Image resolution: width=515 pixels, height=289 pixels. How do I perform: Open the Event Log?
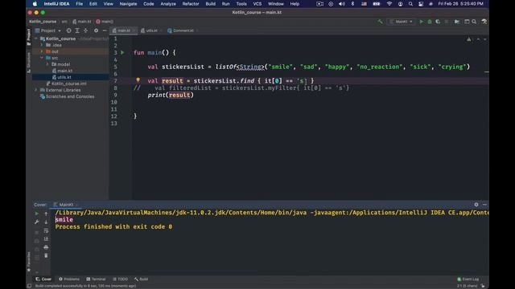(468, 279)
